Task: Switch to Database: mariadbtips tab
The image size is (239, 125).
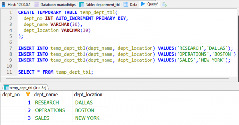Action: pyautogui.click(x=55, y=5)
